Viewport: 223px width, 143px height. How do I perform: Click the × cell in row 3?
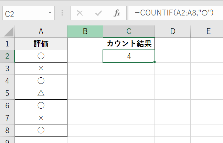coord(41,68)
